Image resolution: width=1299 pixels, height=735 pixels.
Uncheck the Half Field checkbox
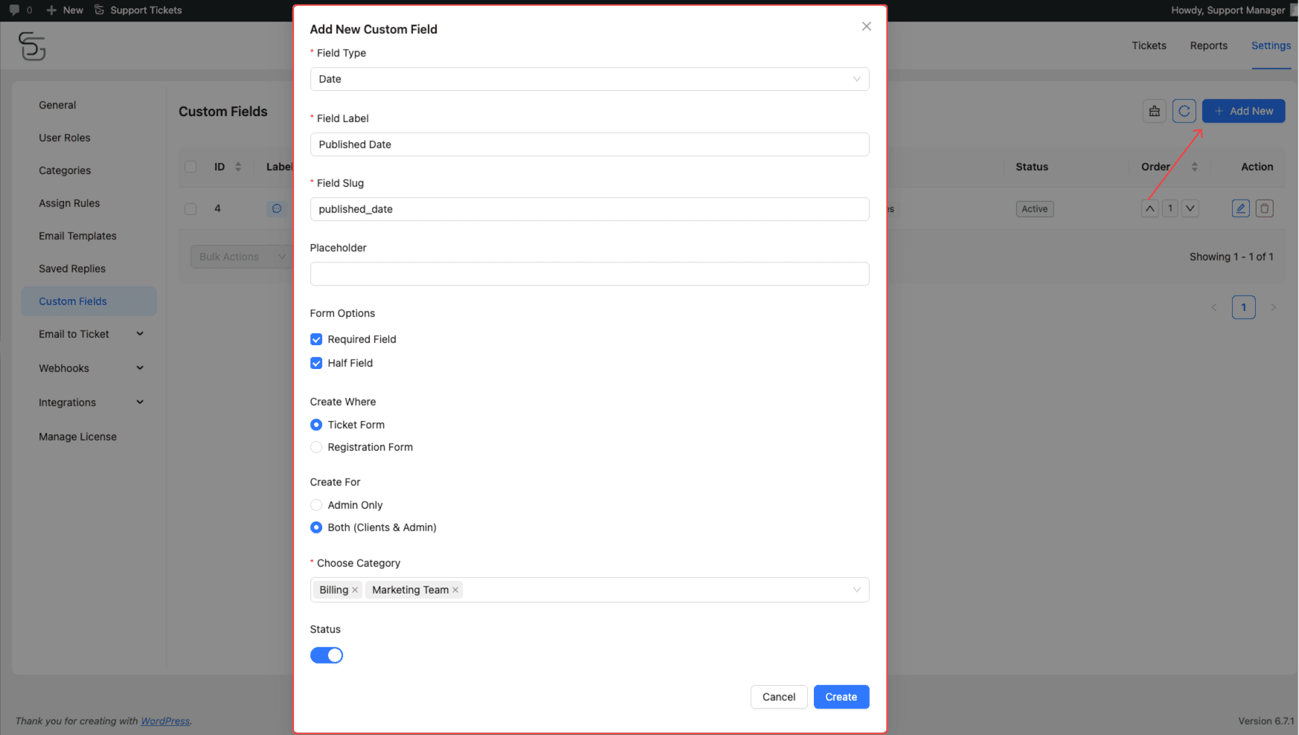[x=316, y=363]
